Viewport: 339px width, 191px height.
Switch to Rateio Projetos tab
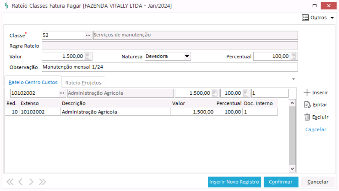pyautogui.click(x=83, y=83)
